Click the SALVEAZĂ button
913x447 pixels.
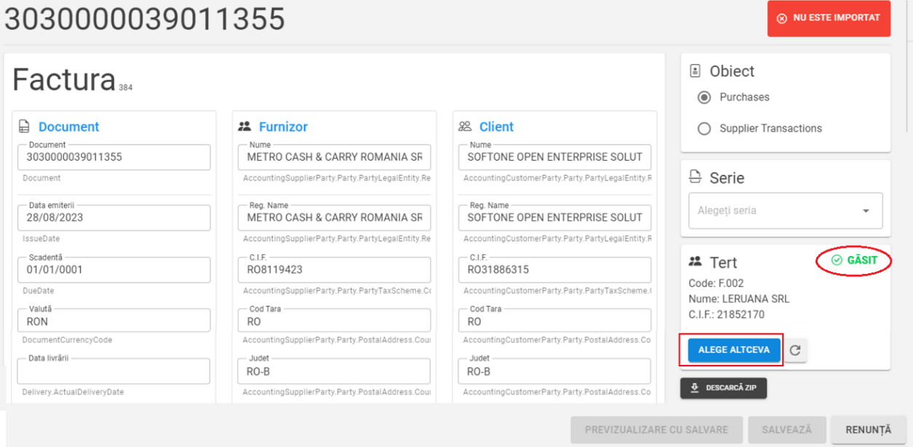tap(786, 430)
